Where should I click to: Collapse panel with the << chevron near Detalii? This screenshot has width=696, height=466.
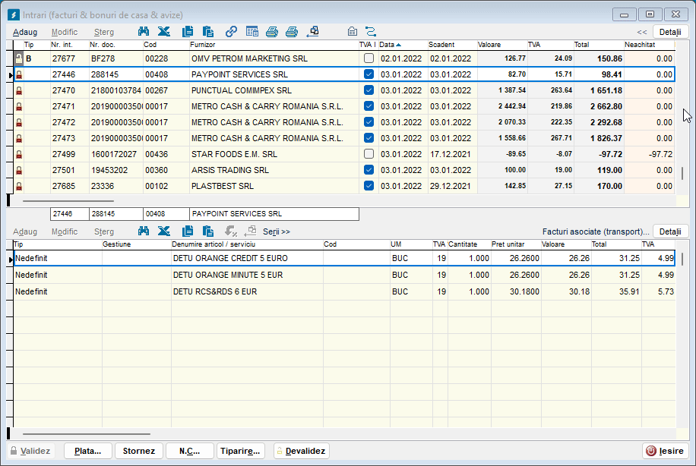pos(641,33)
